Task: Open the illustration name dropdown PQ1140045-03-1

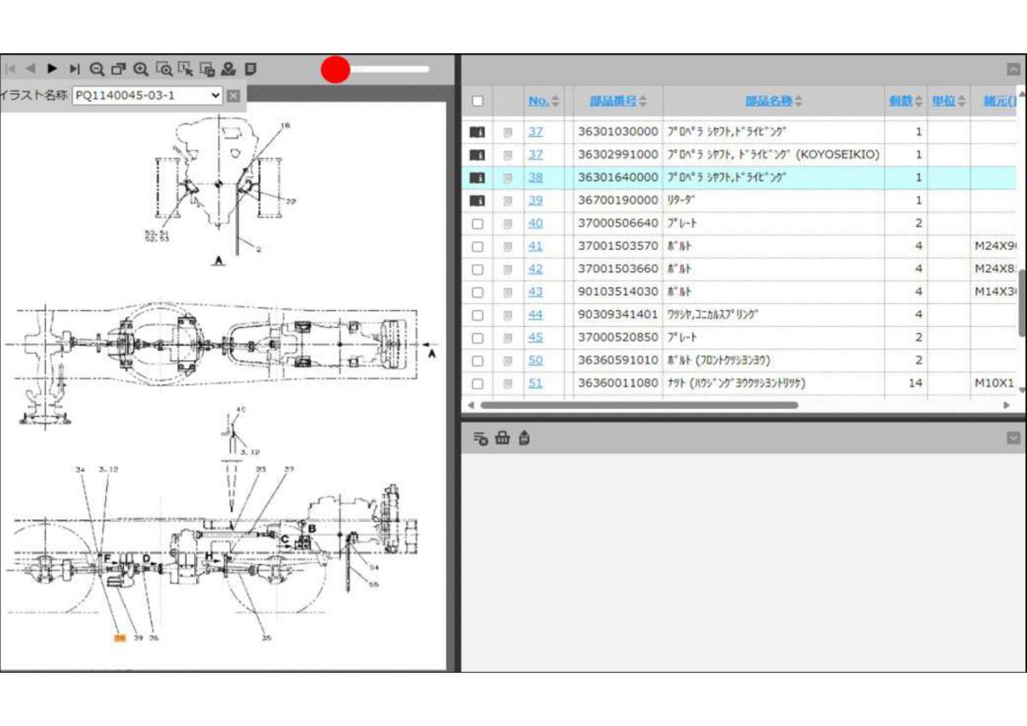Action: tap(147, 95)
